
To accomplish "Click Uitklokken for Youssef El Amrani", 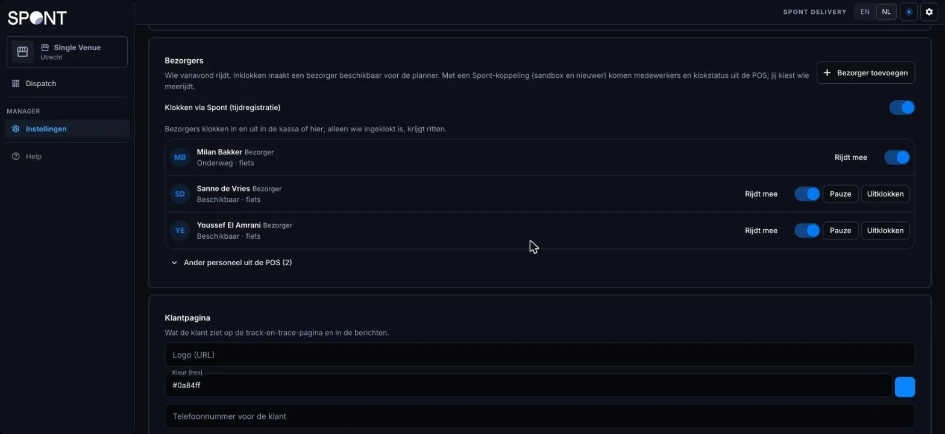I will [885, 230].
